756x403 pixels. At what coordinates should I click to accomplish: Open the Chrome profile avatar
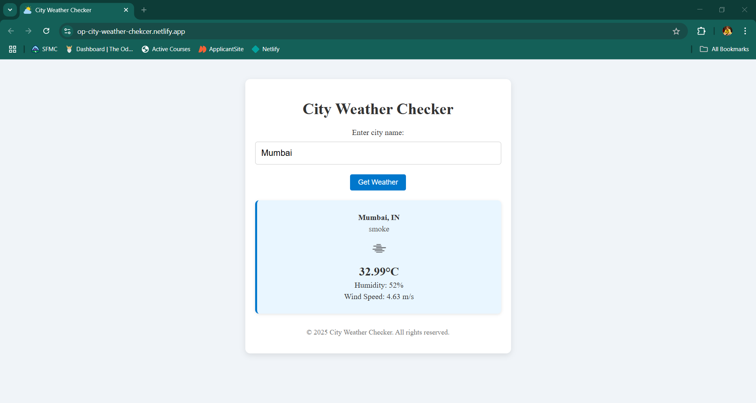click(x=727, y=31)
